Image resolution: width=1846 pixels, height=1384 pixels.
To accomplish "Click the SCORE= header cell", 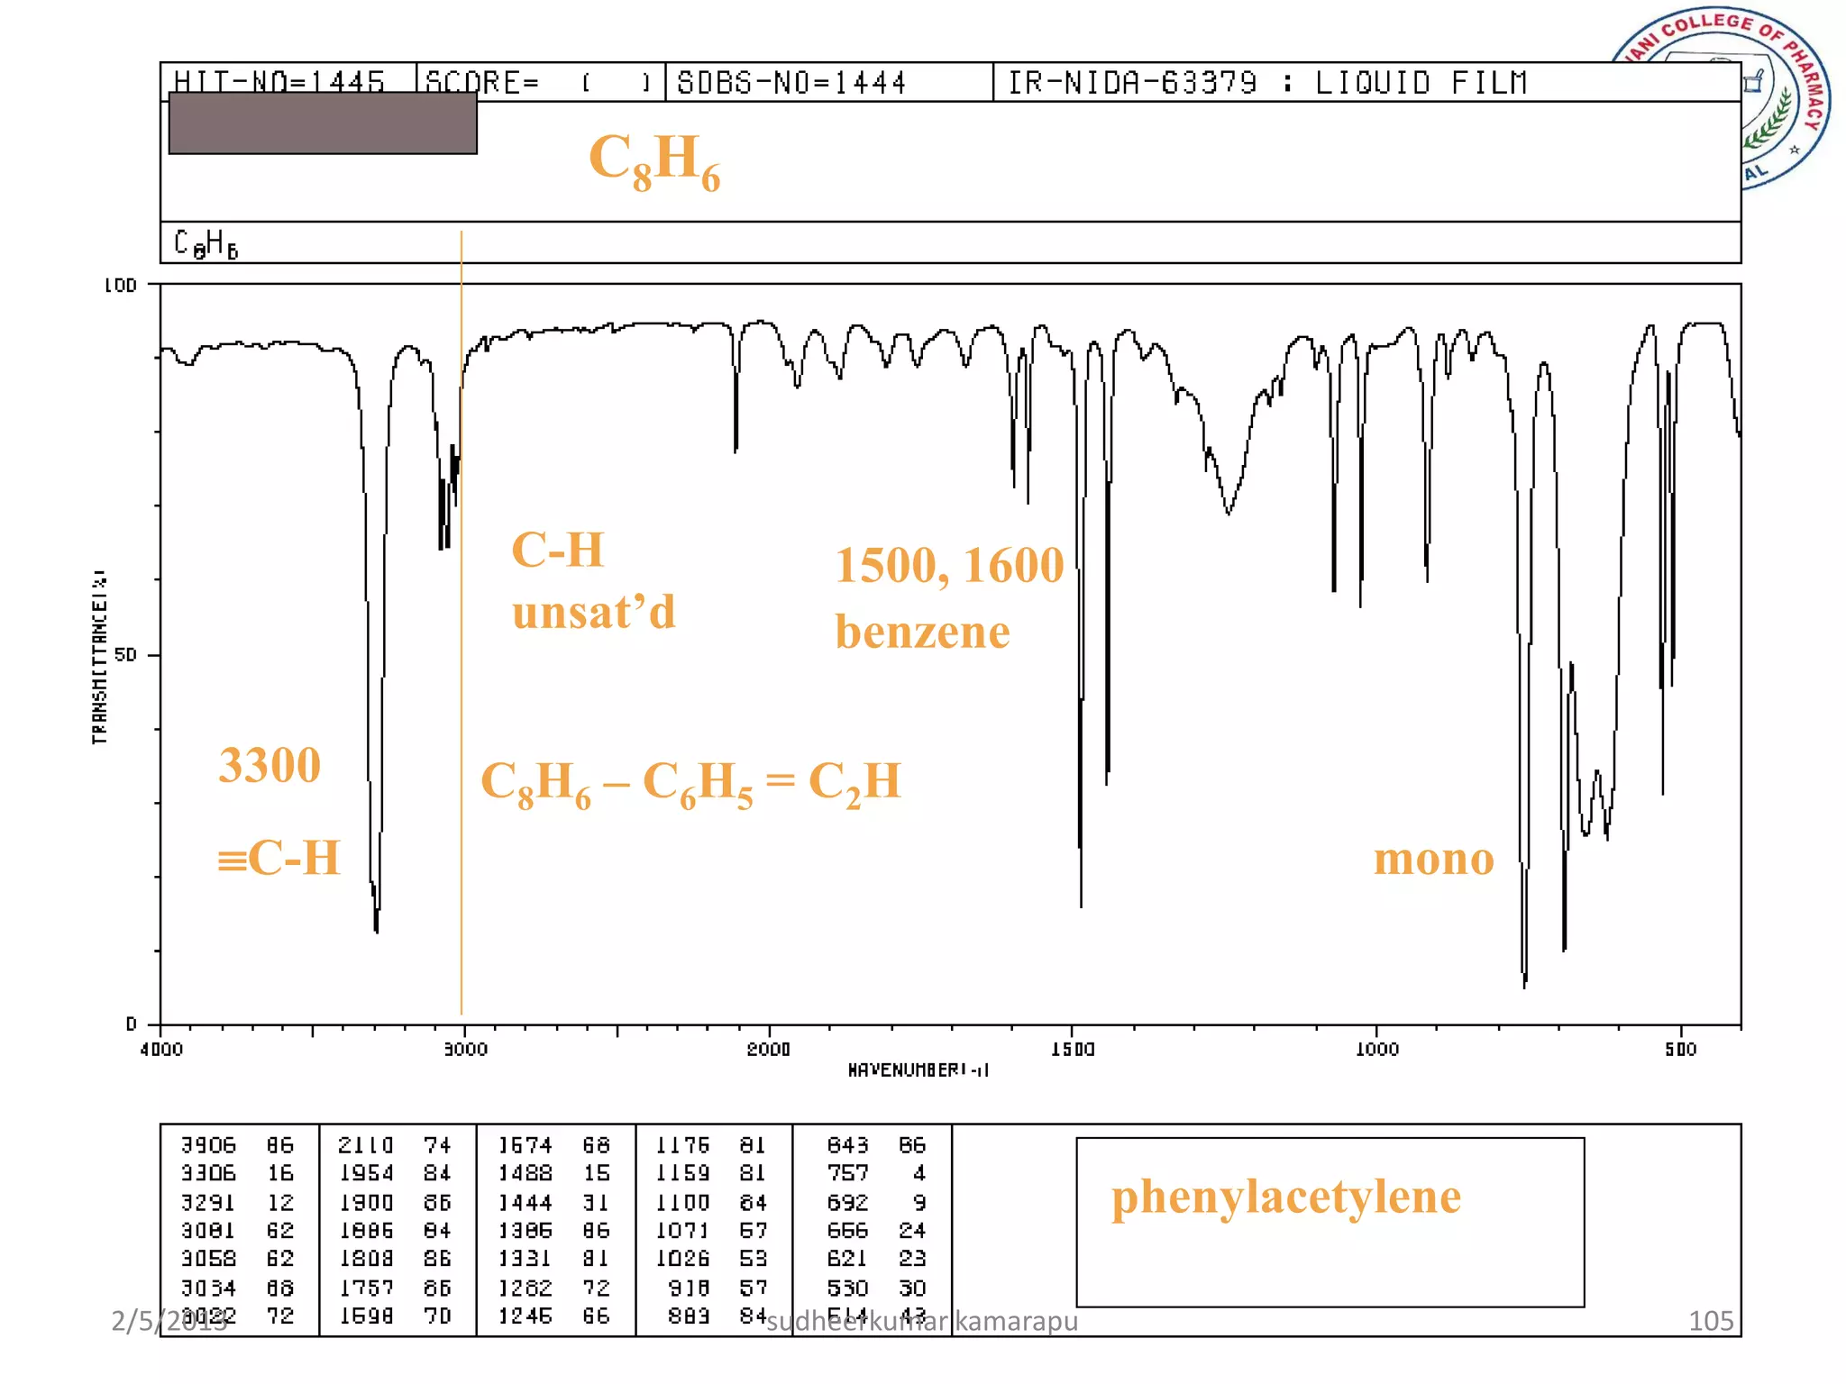I will pos(541,82).
